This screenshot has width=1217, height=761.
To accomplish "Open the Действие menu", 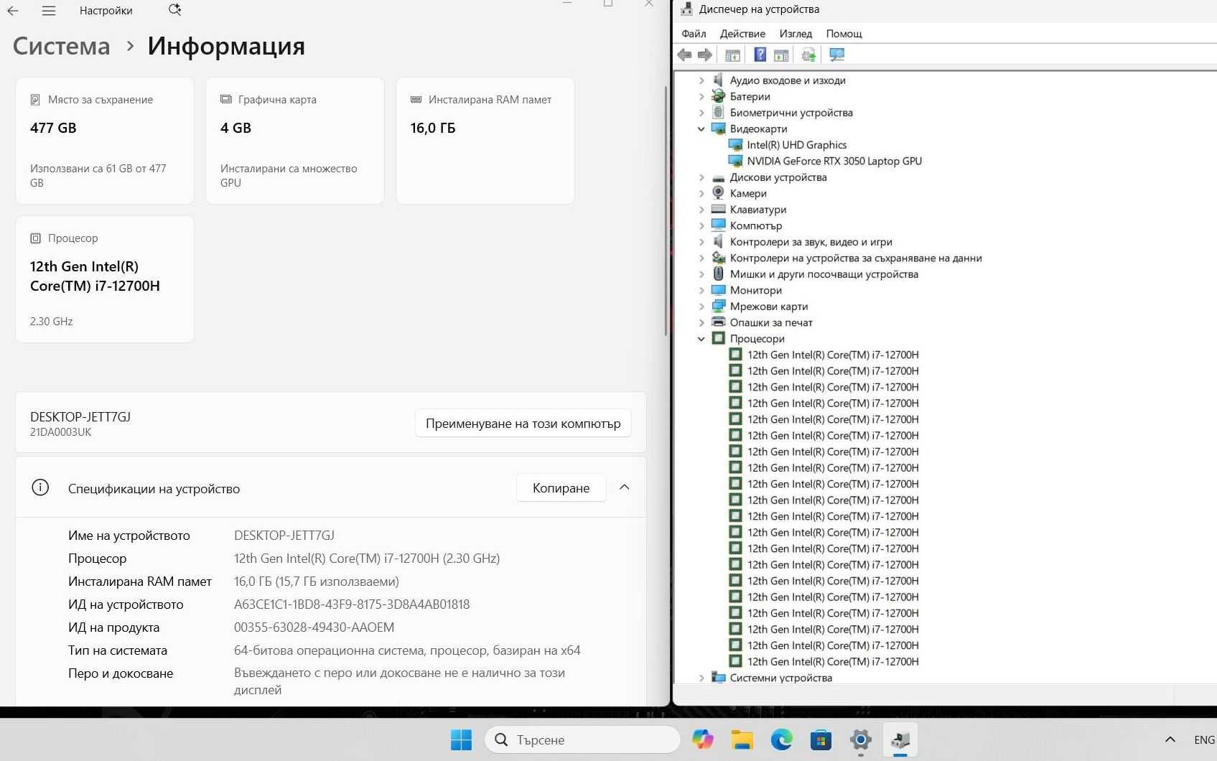I will coord(742,34).
